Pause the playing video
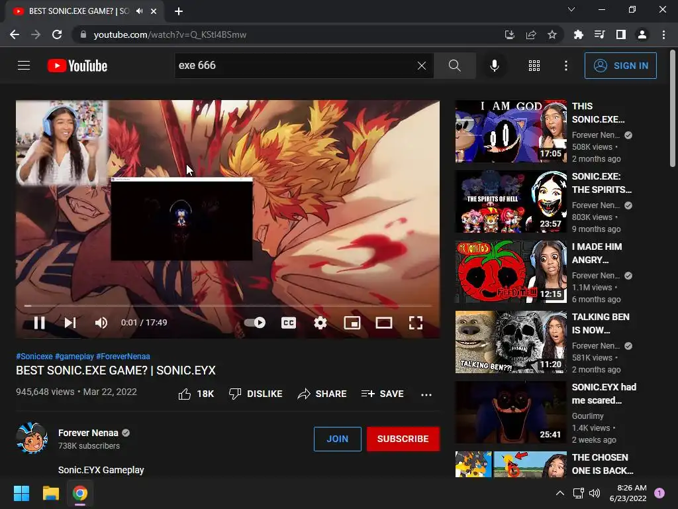Image resolution: width=678 pixels, height=509 pixels. tap(39, 323)
